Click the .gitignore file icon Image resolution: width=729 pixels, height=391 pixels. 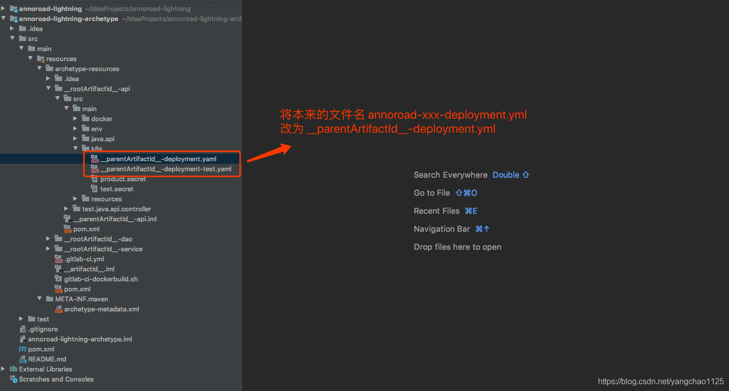[23, 329]
